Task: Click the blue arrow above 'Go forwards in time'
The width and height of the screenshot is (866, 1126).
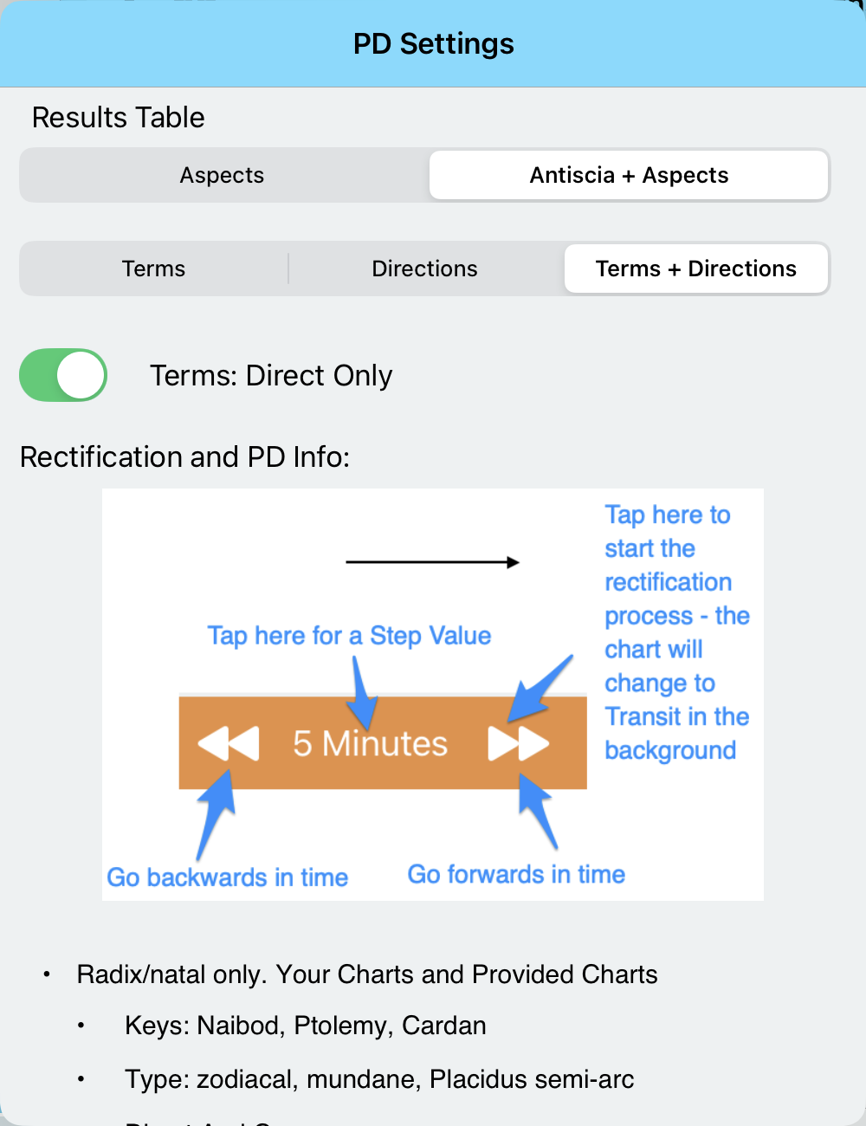Action: pyautogui.click(x=537, y=810)
